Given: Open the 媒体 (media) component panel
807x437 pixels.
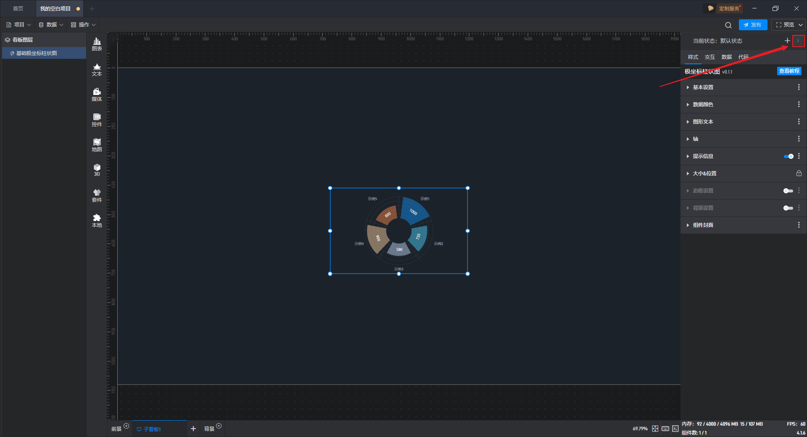Looking at the screenshot, I should tap(97, 95).
